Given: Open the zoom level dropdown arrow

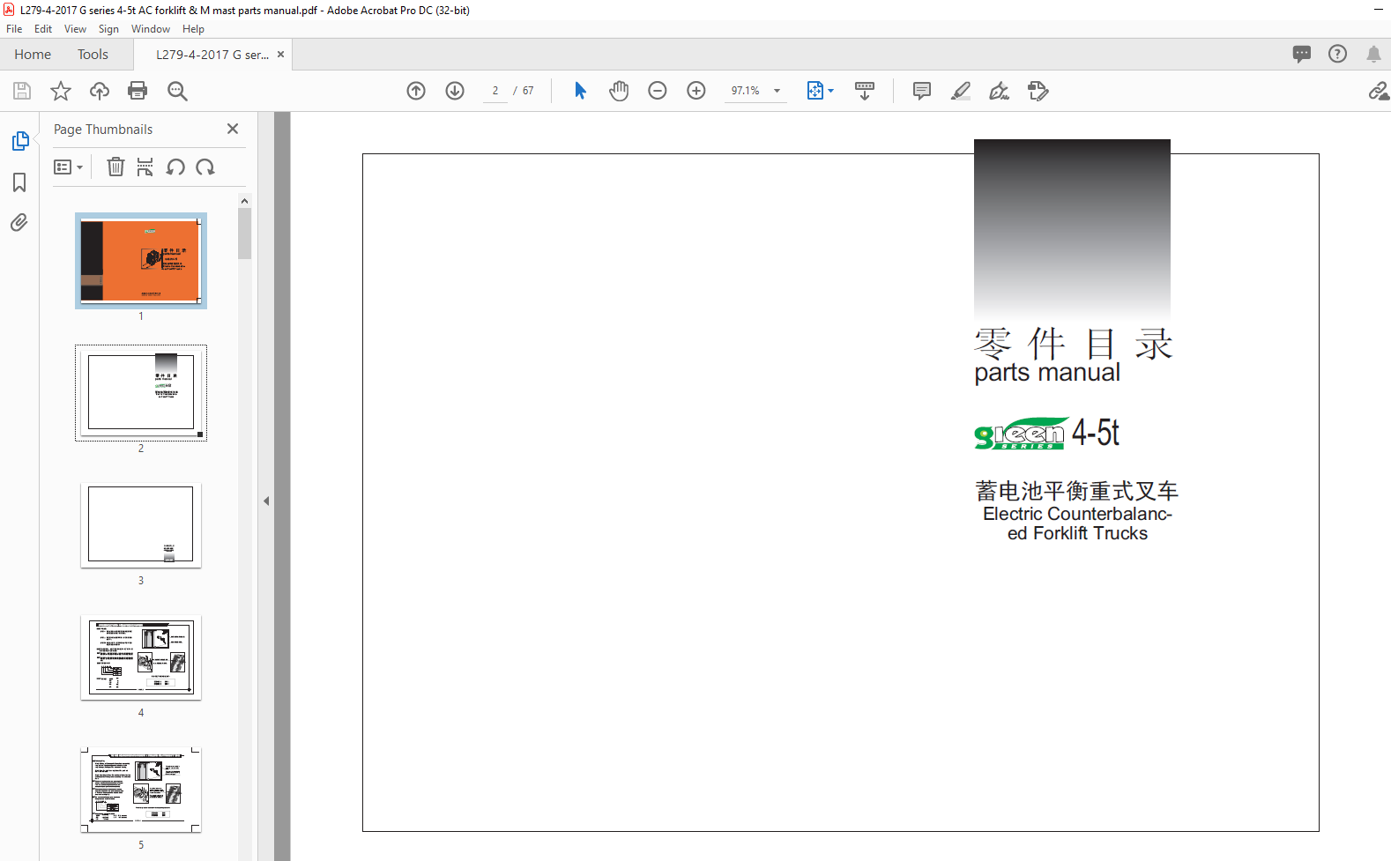Looking at the screenshot, I should 777,91.
